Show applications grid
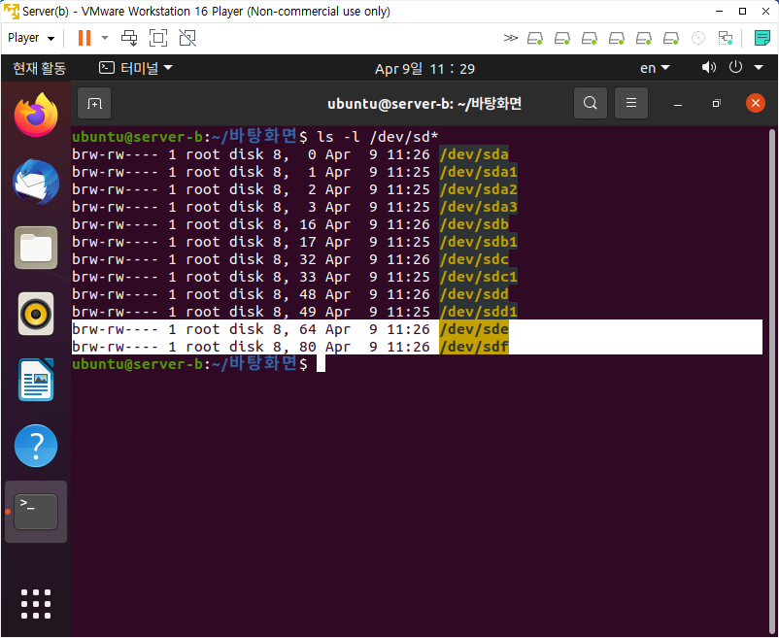Image resolution: width=779 pixels, height=638 pixels. (x=36, y=604)
